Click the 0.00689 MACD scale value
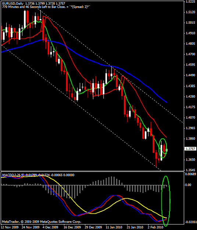 click(190, 174)
